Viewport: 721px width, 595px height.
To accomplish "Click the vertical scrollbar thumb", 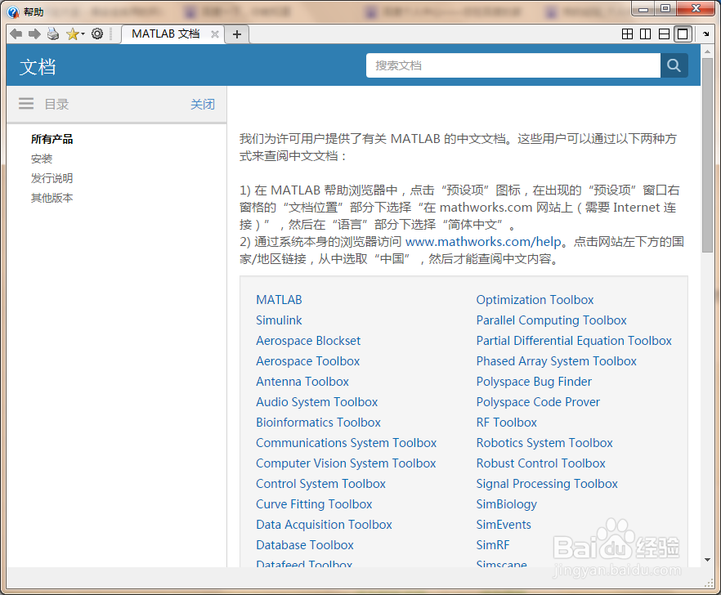I will [x=707, y=154].
